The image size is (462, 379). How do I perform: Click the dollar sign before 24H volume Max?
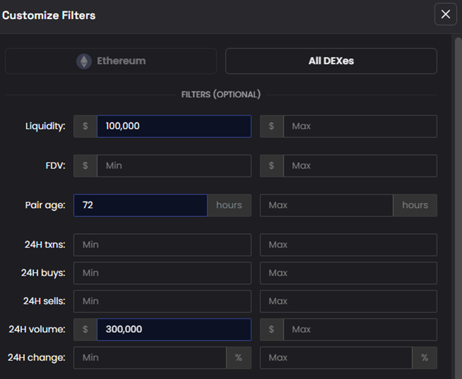(x=272, y=330)
